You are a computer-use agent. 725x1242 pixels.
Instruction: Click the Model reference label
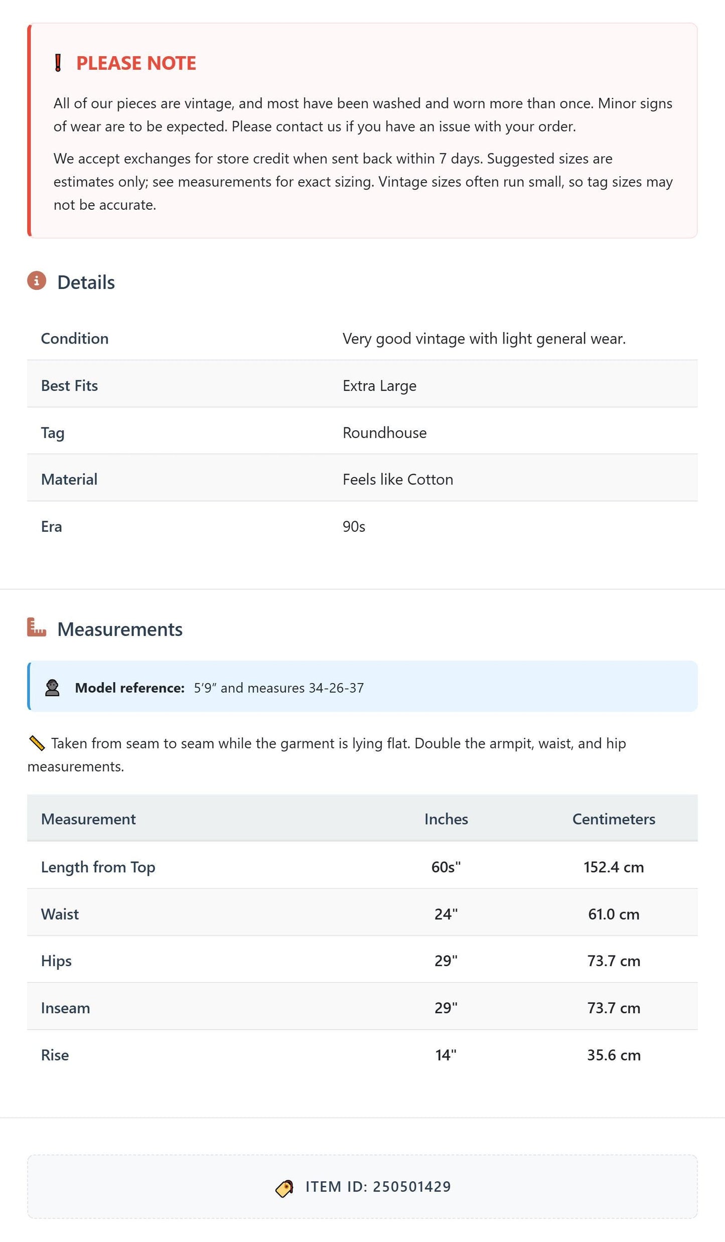pyautogui.click(x=130, y=688)
